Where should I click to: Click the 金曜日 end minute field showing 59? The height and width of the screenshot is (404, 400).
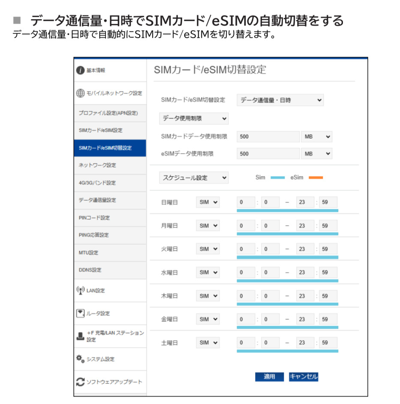(328, 319)
